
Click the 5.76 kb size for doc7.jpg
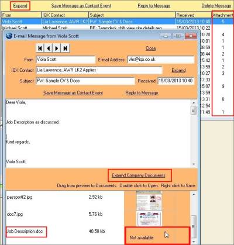(x=95, y=214)
